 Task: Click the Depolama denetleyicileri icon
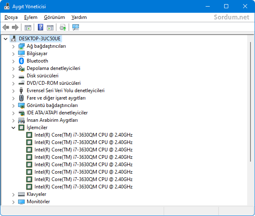click(x=21, y=68)
